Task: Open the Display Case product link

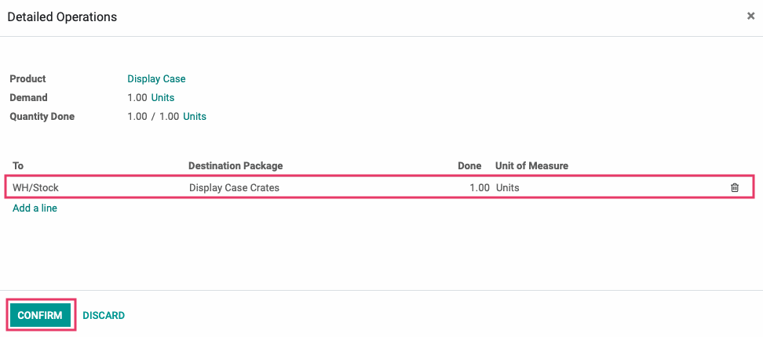Action: 156,78
